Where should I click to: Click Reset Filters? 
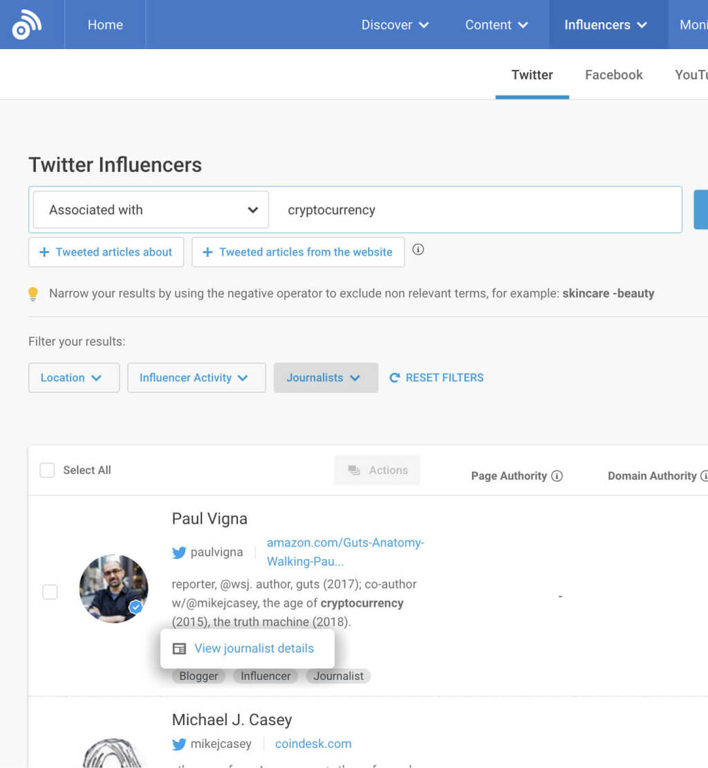tap(436, 378)
